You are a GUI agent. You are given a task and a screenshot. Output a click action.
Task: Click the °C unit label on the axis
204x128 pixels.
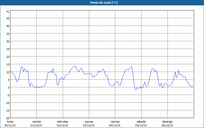click(8, 12)
